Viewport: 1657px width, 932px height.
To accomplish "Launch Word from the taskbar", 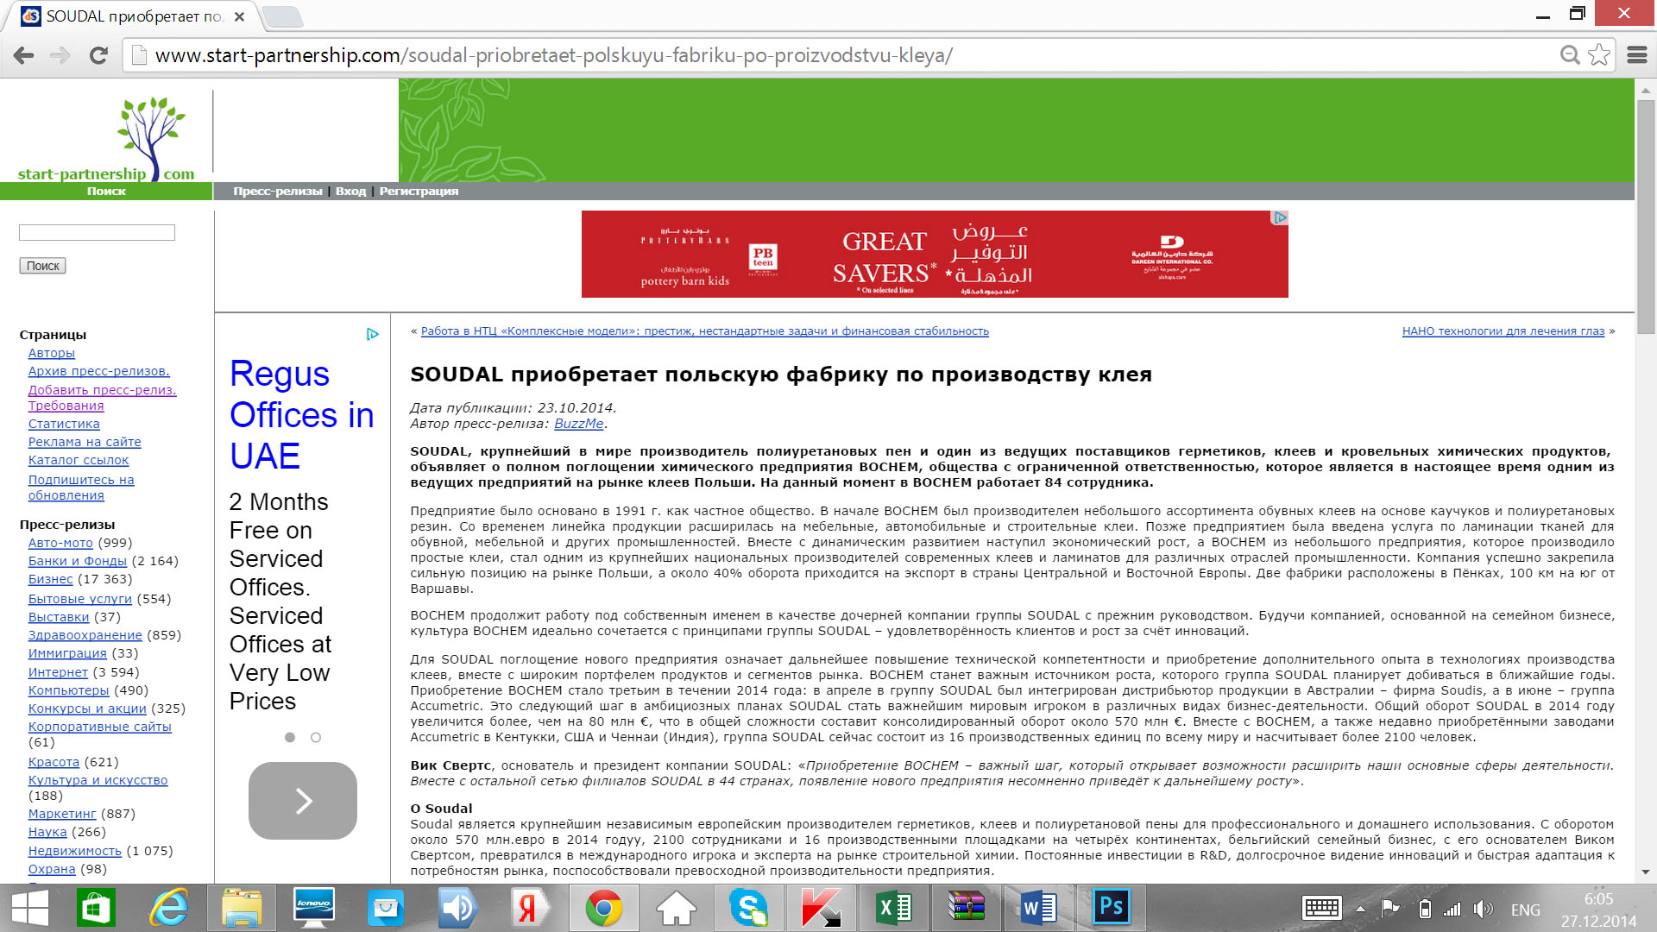I will (1038, 908).
